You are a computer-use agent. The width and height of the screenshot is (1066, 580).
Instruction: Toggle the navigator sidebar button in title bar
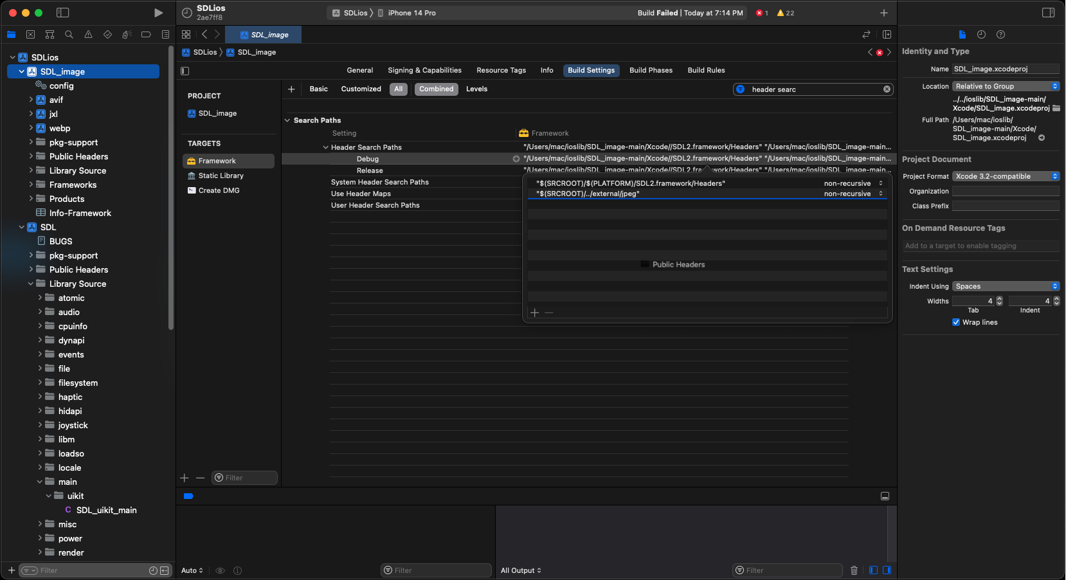62,13
